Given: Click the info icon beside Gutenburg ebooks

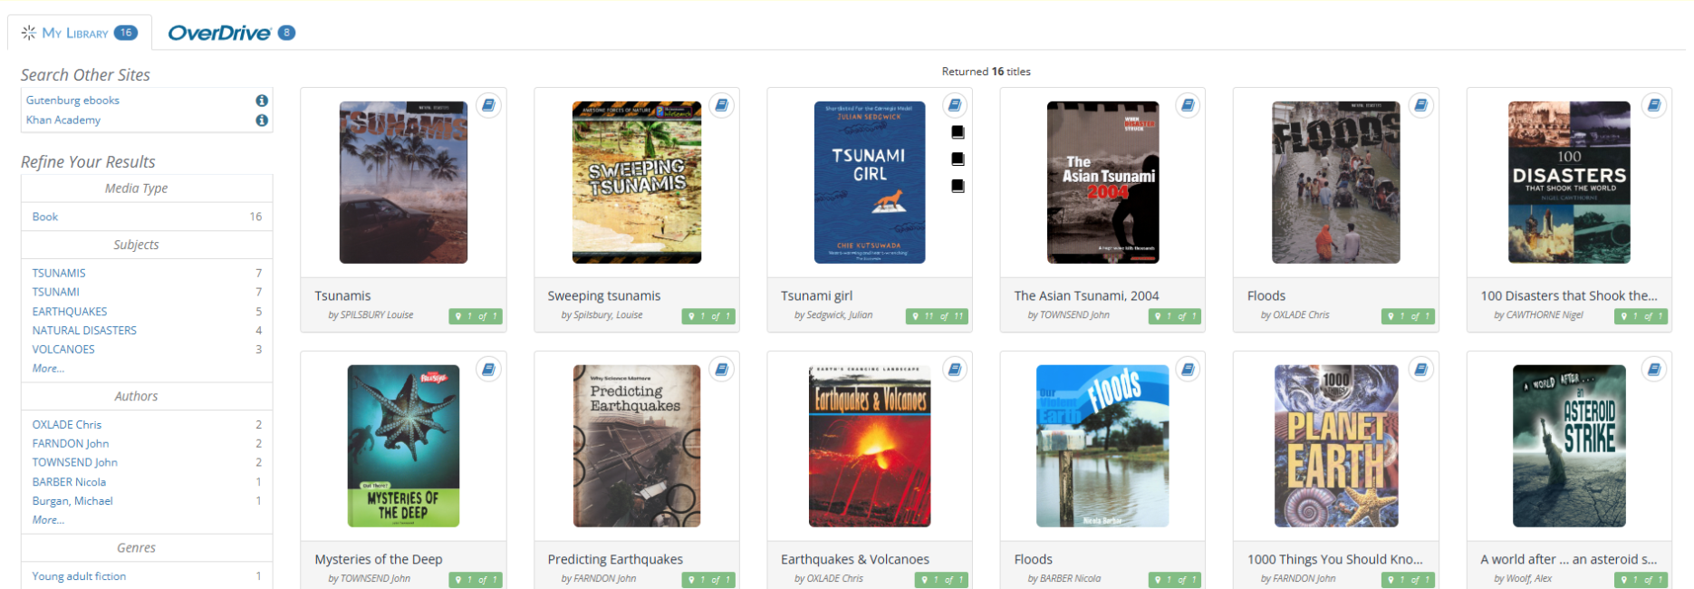Looking at the screenshot, I should click(262, 101).
